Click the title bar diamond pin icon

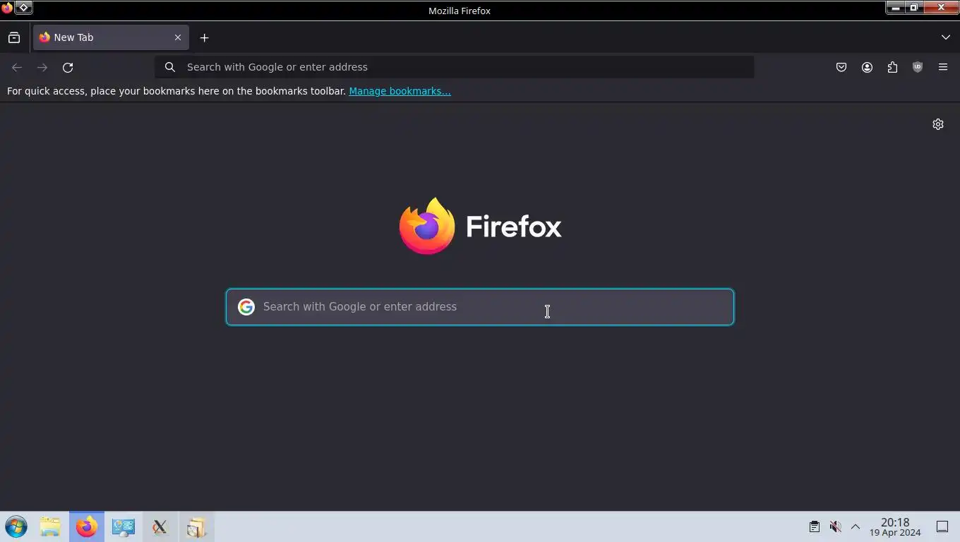tap(23, 8)
